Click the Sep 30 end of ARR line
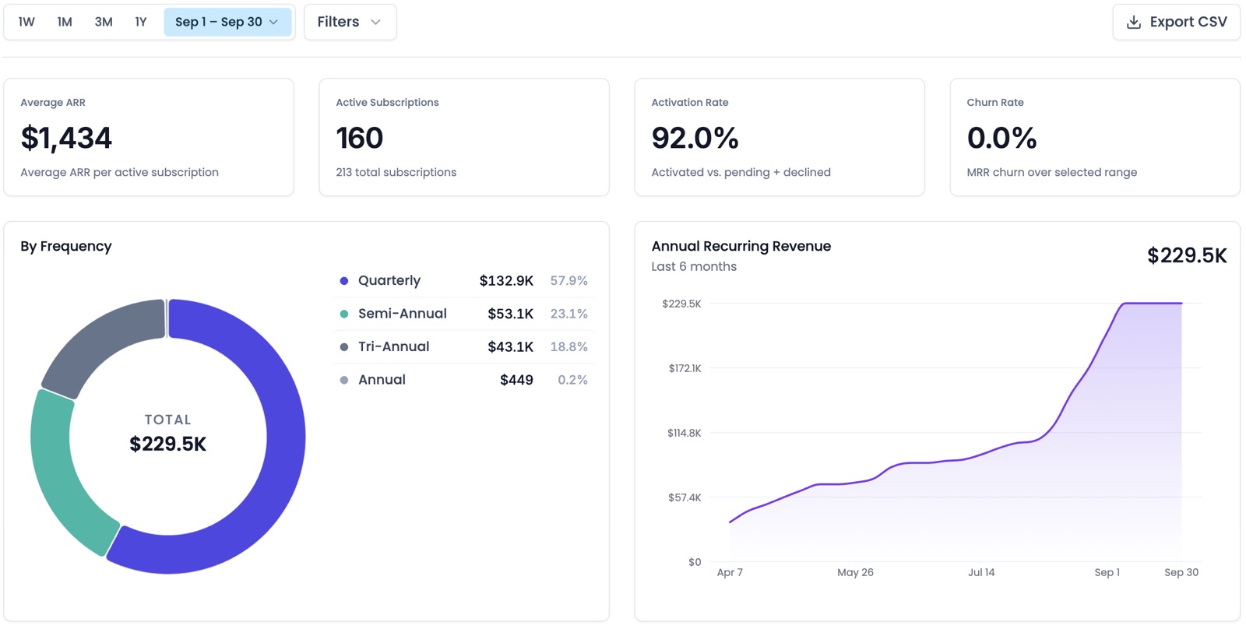Viewport: 1246px width, 629px height. click(x=1181, y=303)
